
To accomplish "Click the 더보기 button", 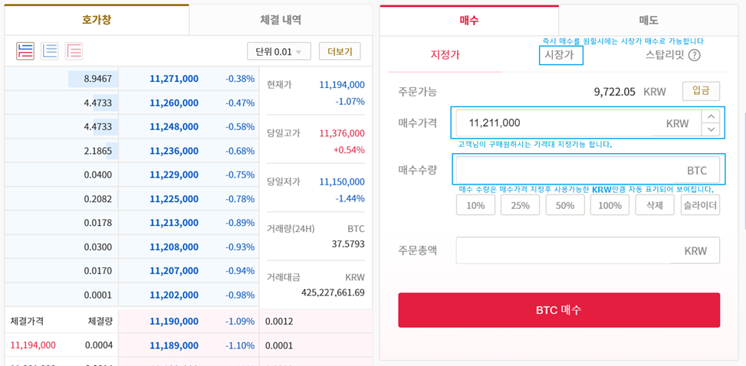I will (x=340, y=51).
